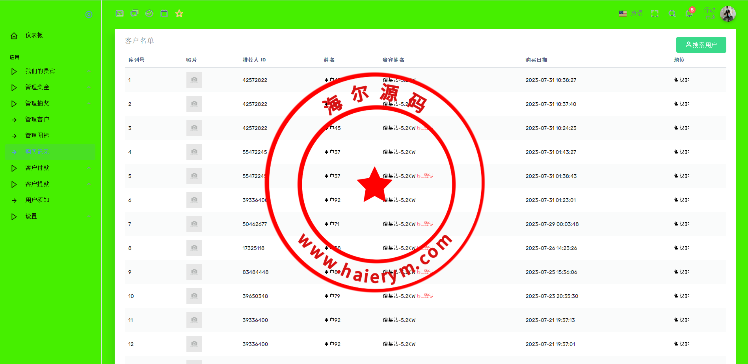Click the triangle icon beside 管理抽奖
This screenshot has width=748, height=364.
(x=14, y=104)
